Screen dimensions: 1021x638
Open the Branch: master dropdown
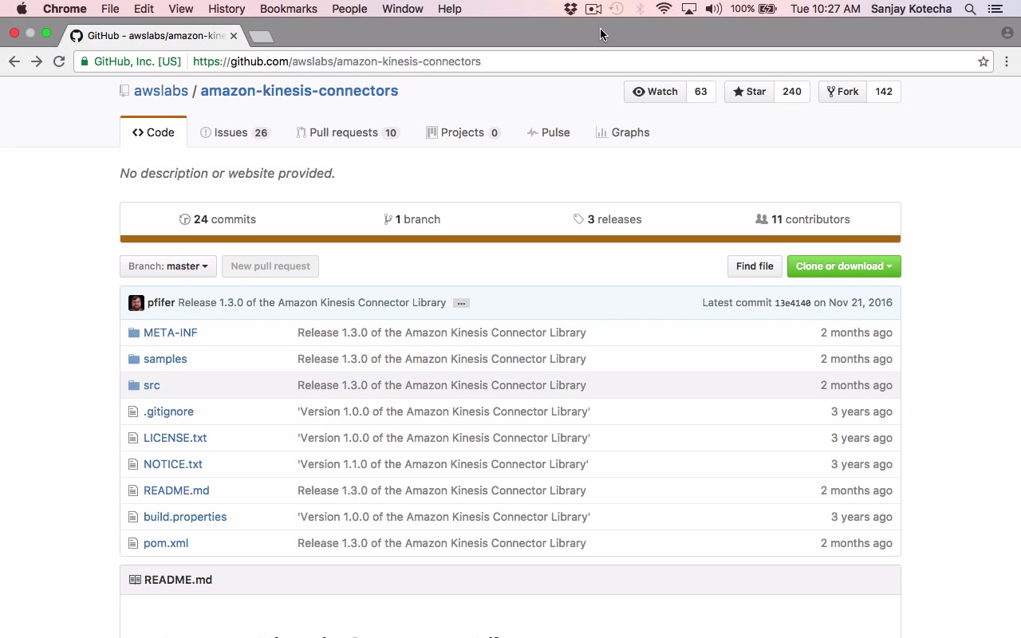[x=168, y=266]
